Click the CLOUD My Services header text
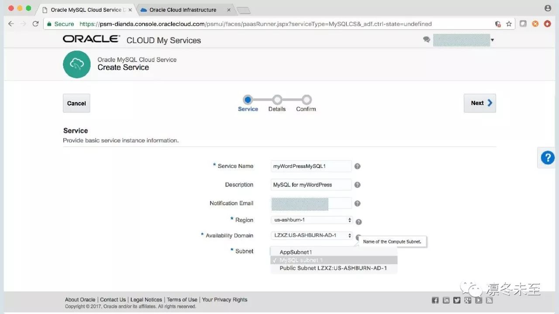The height and width of the screenshot is (314, 559). coord(164,40)
